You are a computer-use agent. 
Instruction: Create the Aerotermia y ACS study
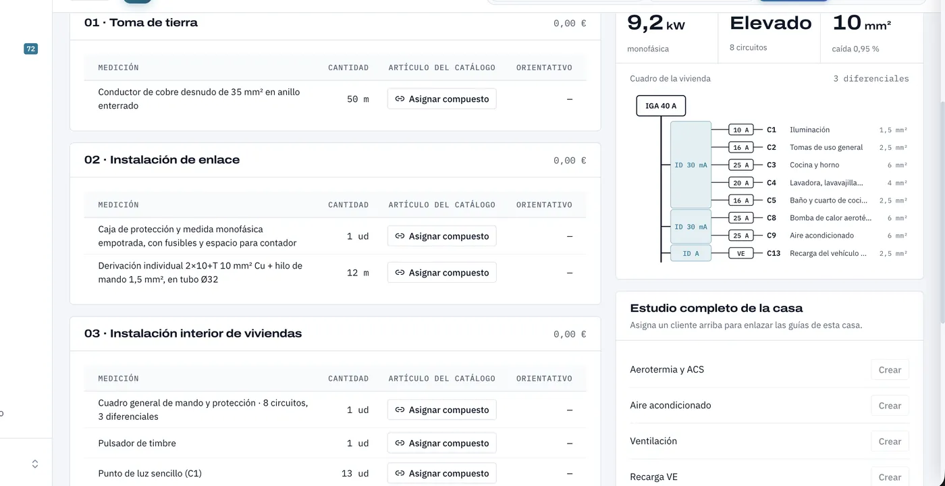point(890,370)
